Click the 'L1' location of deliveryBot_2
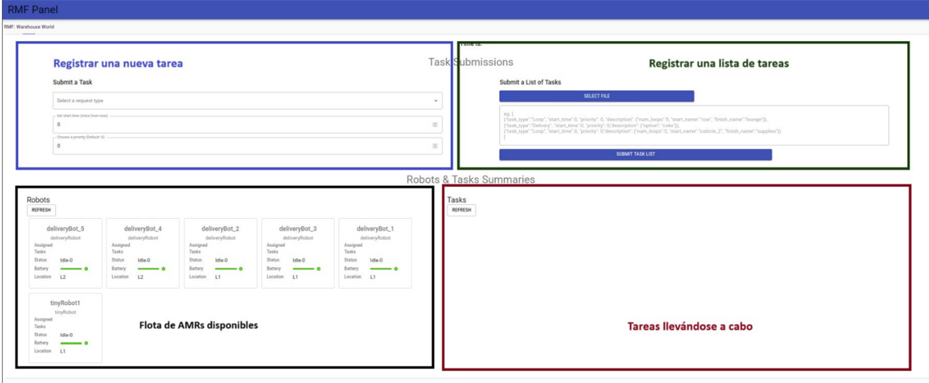929x383 pixels. 218,277
